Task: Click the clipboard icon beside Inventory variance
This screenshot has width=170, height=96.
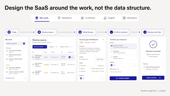Action: 7,72
